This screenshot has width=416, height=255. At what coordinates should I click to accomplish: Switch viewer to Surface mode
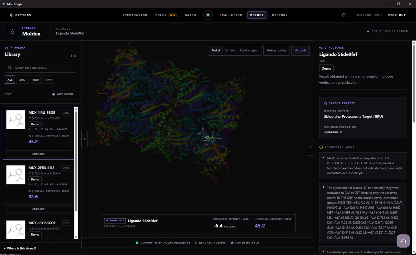(x=230, y=50)
